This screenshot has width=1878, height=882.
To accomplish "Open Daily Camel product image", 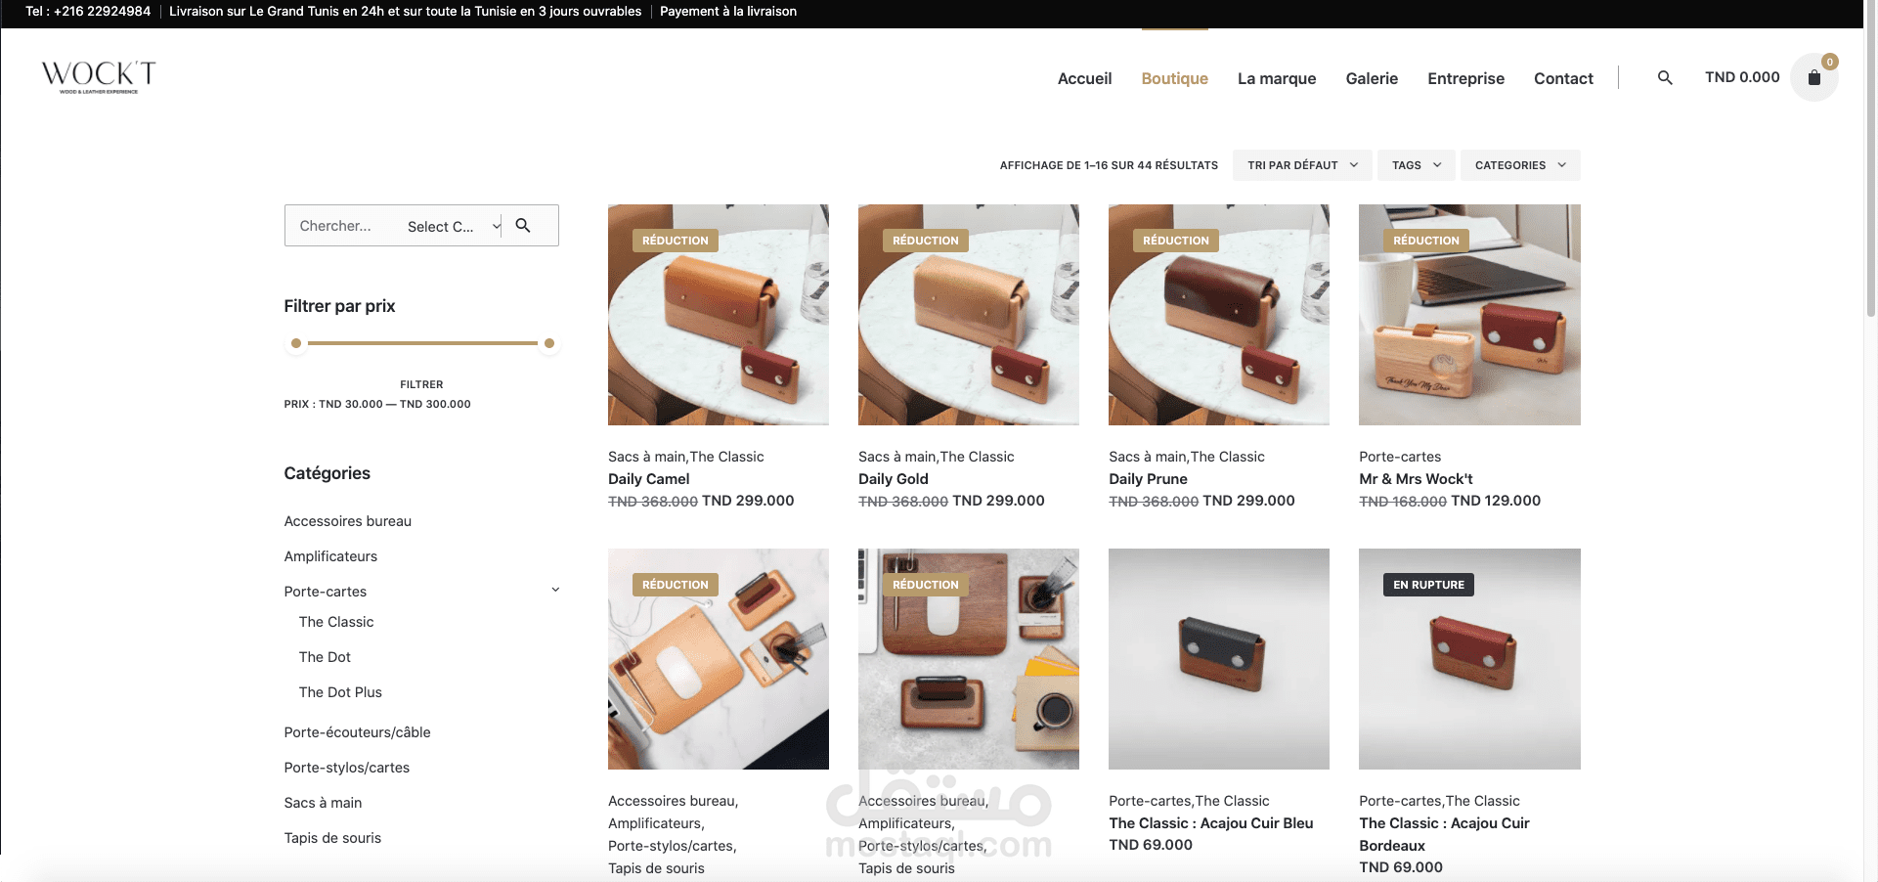I will pos(719,315).
